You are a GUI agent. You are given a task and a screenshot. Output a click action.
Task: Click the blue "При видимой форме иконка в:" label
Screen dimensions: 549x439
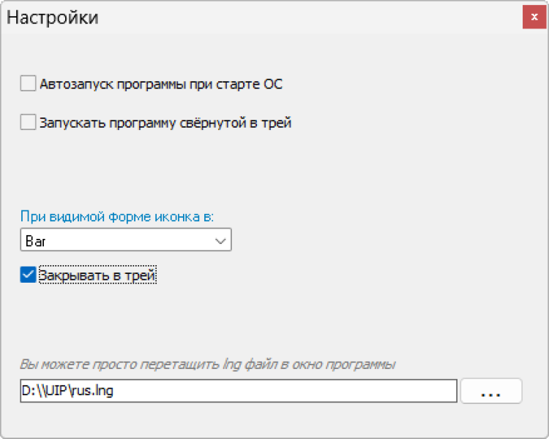point(122,217)
